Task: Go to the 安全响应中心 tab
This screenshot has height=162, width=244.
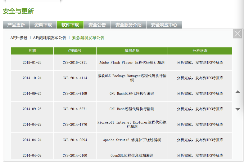Action: (x=164, y=25)
